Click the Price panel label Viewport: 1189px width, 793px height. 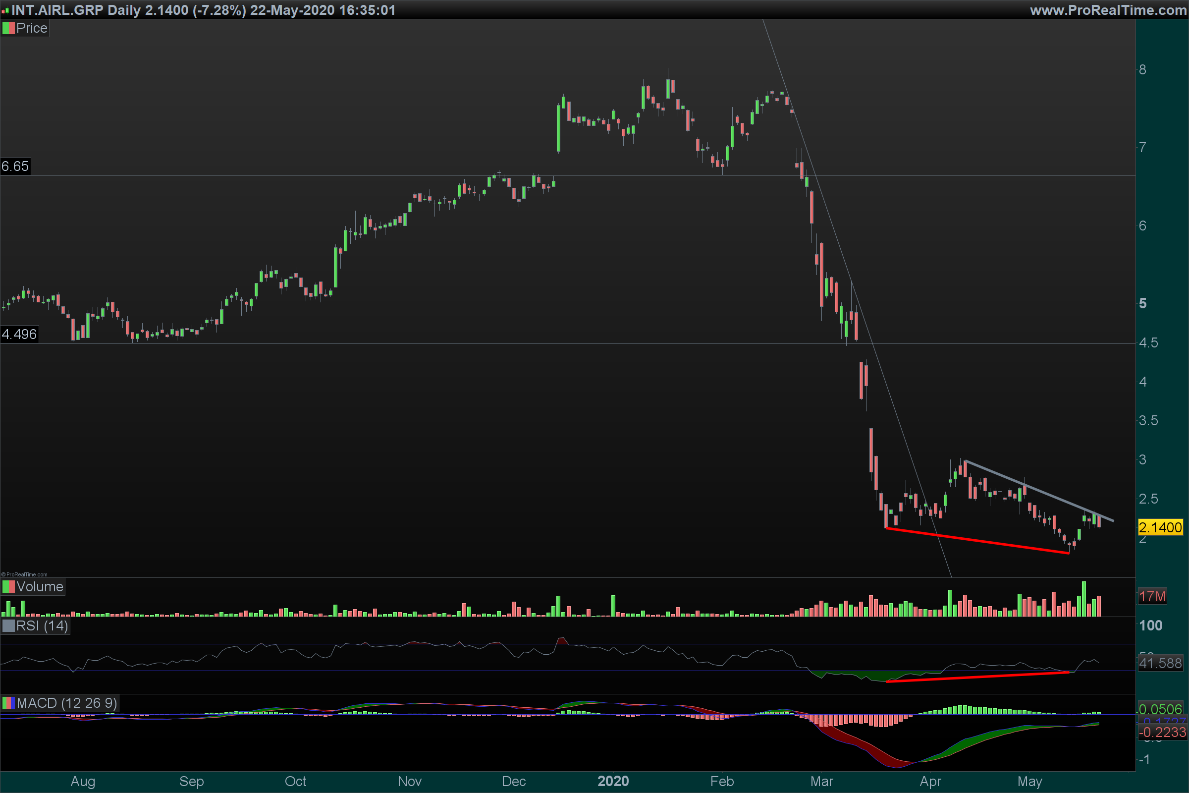pyautogui.click(x=31, y=28)
